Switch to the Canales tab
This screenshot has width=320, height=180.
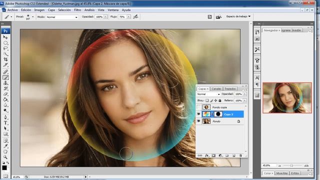pyautogui.click(x=216, y=88)
